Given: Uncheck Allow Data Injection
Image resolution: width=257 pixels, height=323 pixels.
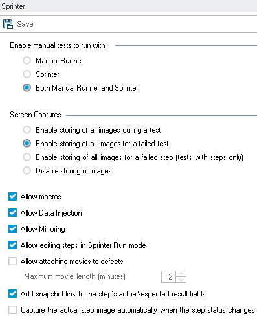Looking at the screenshot, I should click(12, 213).
